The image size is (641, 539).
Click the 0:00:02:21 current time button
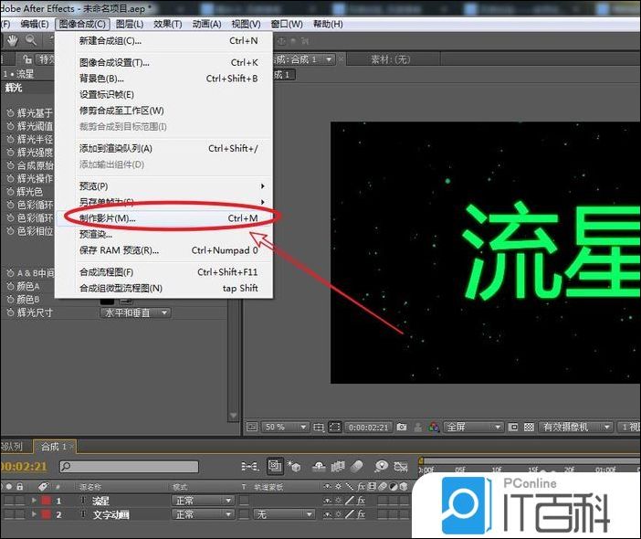(x=368, y=428)
